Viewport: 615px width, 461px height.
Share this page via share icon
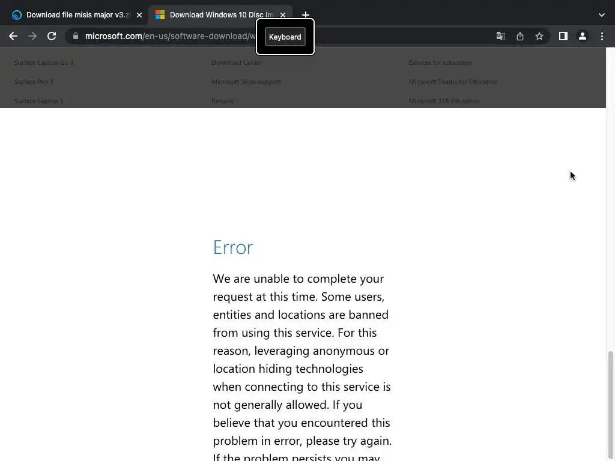(x=520, y=37)
